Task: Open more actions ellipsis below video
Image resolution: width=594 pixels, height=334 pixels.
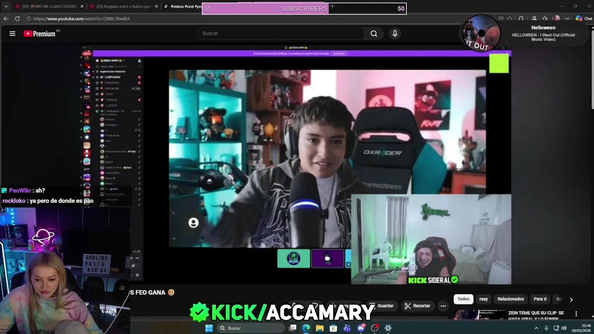Action: 443,306
